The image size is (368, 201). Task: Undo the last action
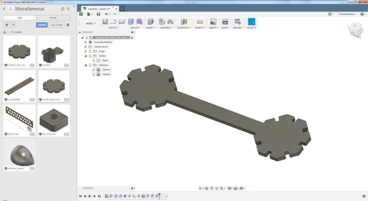coord(106,14)
